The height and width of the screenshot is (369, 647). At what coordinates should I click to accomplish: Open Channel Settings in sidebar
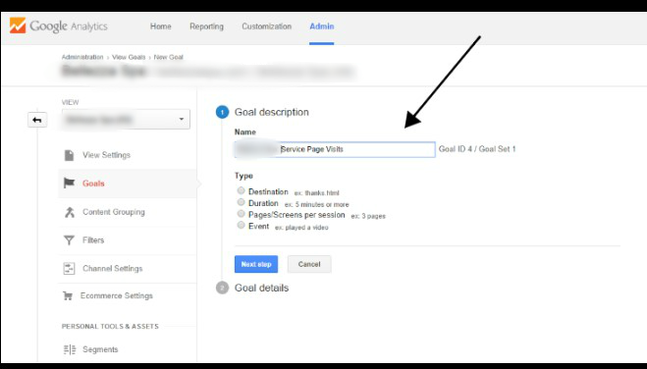pos(112,268)
